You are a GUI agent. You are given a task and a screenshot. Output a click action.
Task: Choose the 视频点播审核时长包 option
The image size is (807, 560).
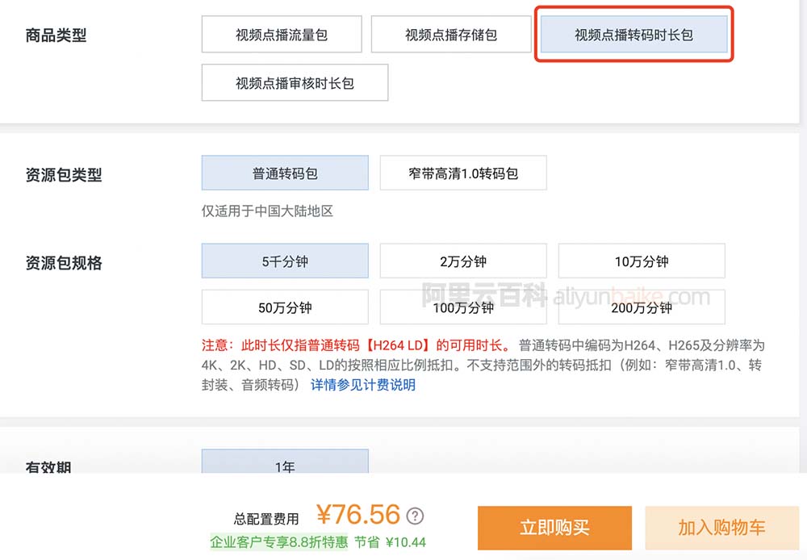pos(295,82)
